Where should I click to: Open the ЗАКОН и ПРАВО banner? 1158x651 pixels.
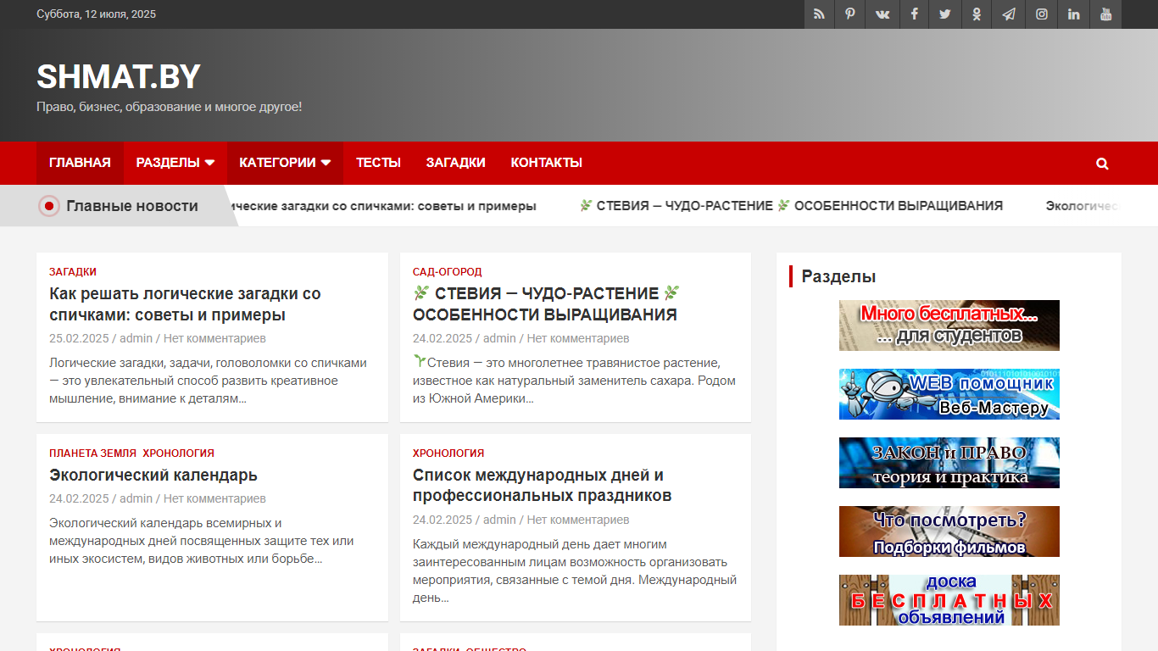[x=949, y=463]
